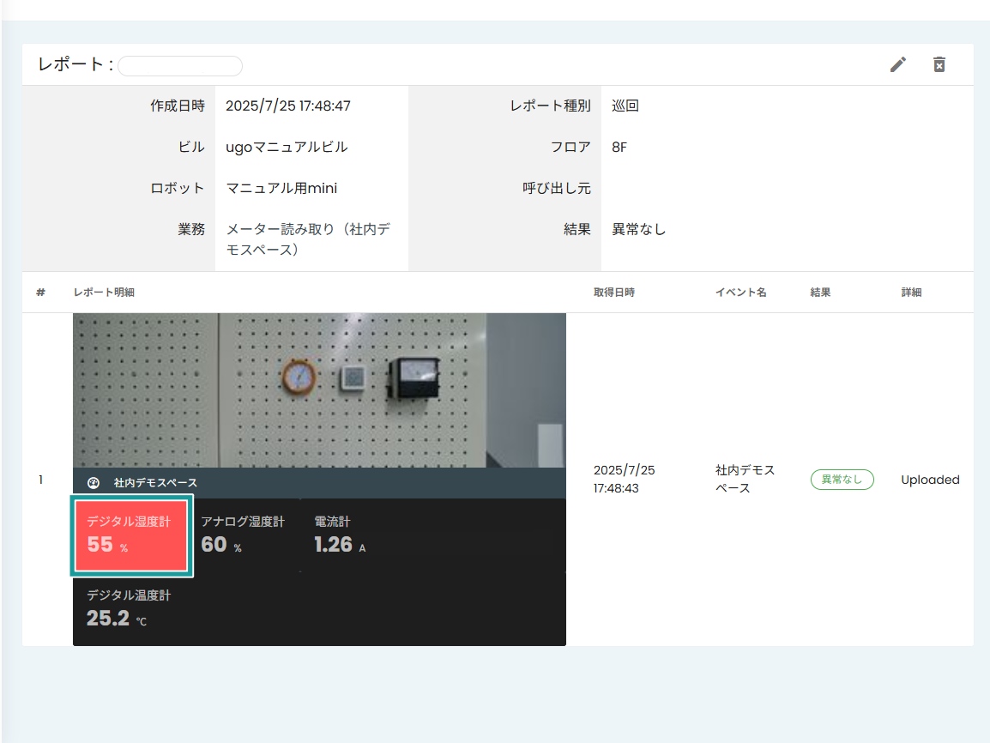Click the イベント名 column header
Viewport: 990px width, 743px height.
[x=740, y=293]
